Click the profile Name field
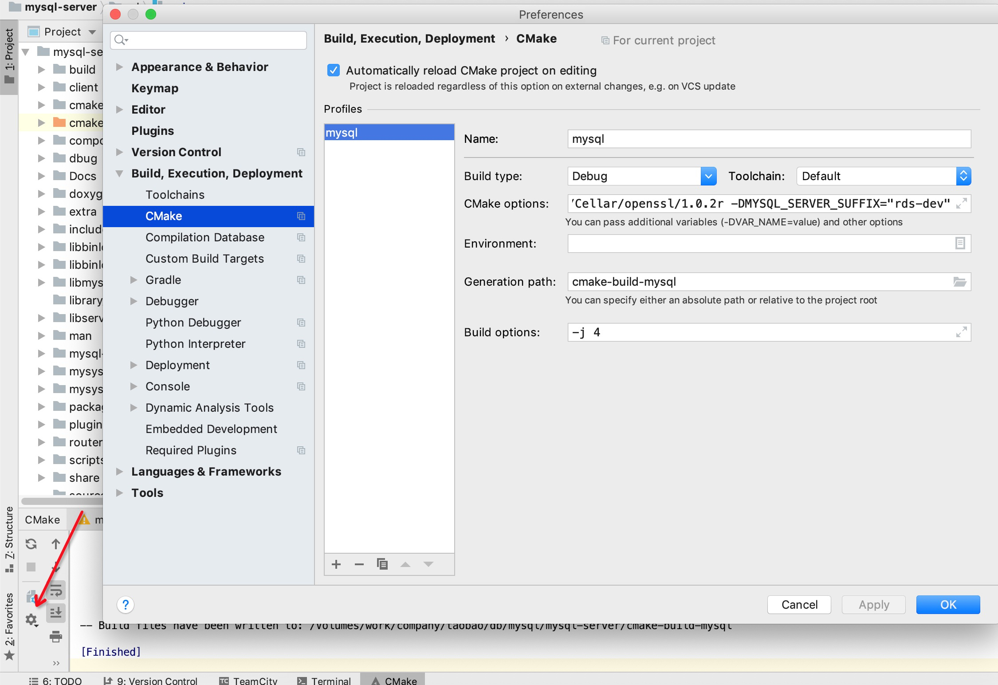Screen dimensions: 998x685 (769, 139)
